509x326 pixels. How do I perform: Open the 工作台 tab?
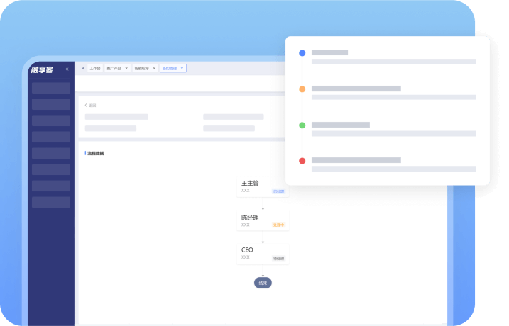[x=95, y=69]
